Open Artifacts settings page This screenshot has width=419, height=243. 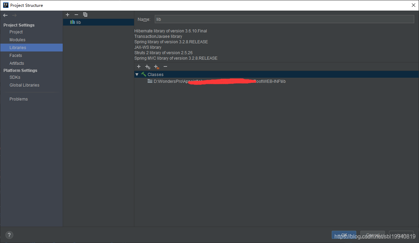pos(17,63)
